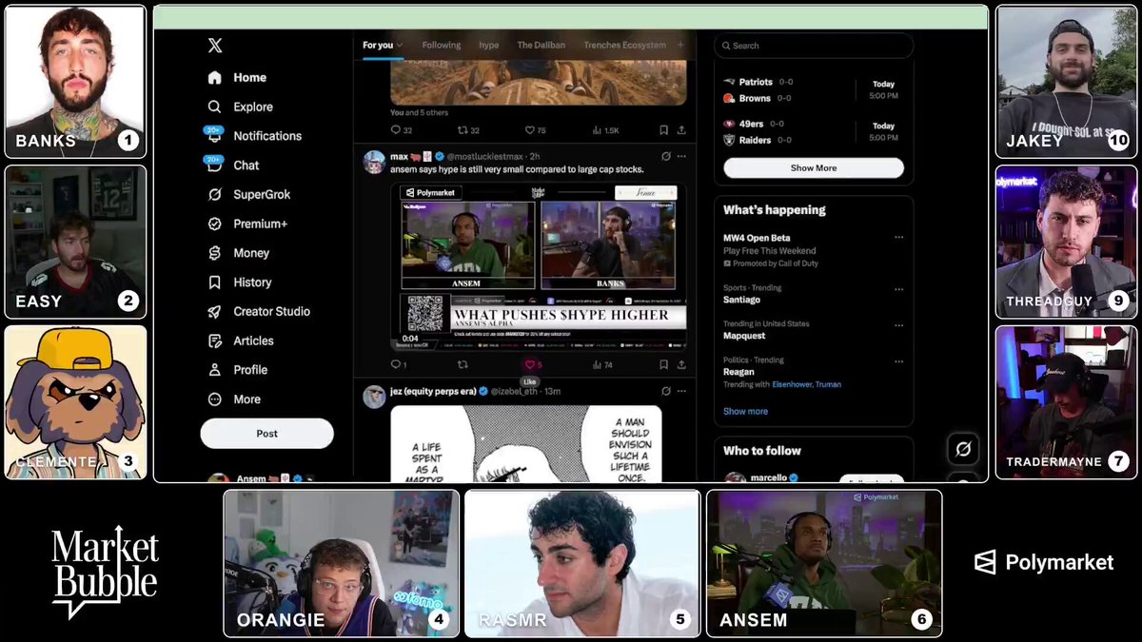Open the More menu in the sidebar
Screen dimensions: 1142x642
pyautogui.click(x=234, y=399)
